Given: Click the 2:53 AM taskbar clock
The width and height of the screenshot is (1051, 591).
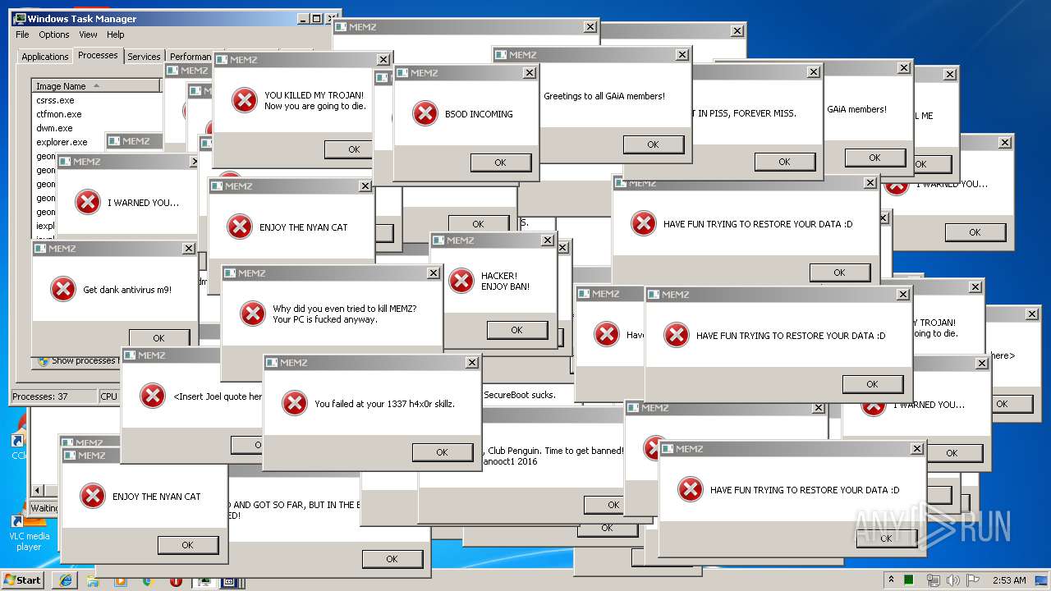Looking at the screenshot, I should pos(1009,580).
